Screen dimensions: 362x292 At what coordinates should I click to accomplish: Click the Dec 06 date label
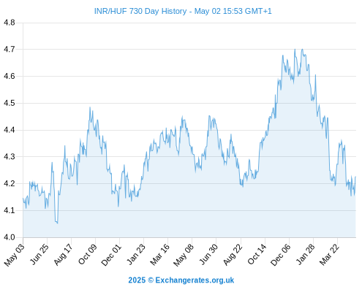coord(281,255)
